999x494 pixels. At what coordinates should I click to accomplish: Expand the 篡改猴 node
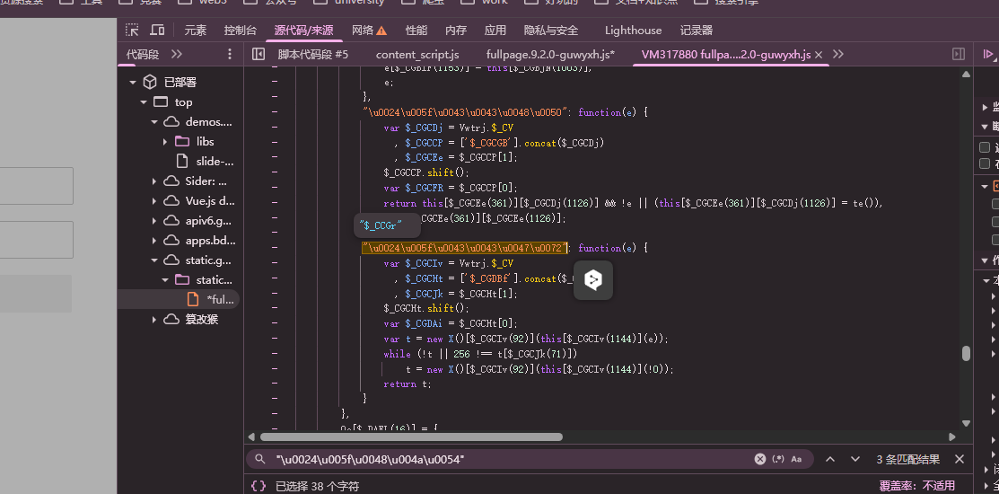coord(154,320)
